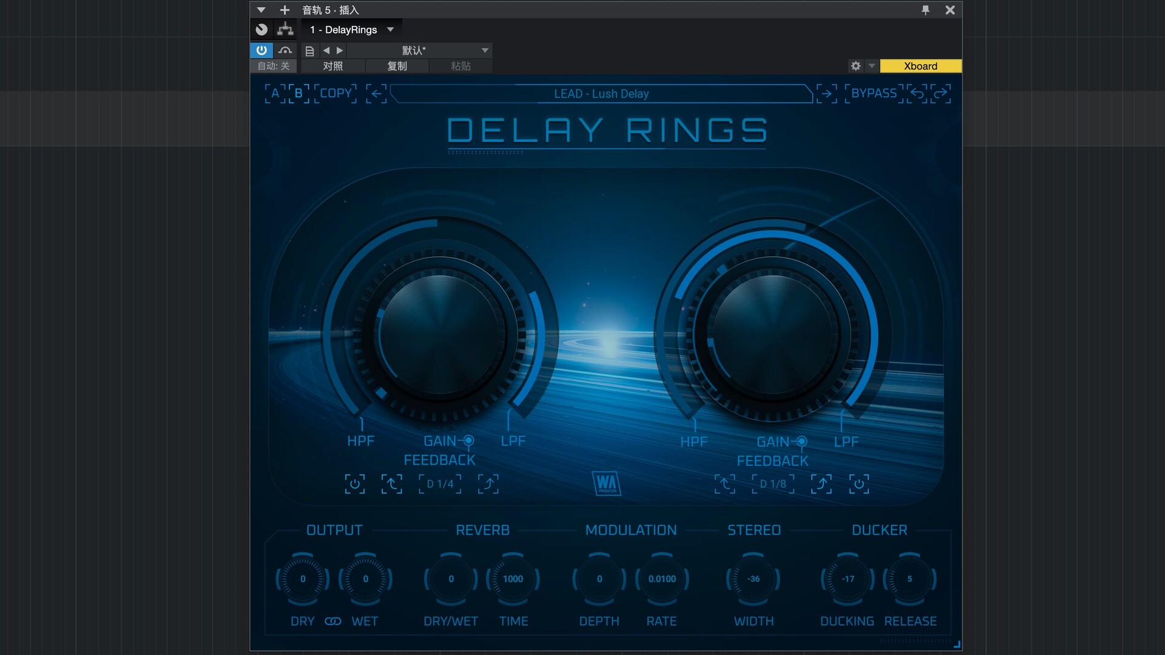Click the reverb TIME knob
Screen dimensions: 1165x655
(513, 579)
